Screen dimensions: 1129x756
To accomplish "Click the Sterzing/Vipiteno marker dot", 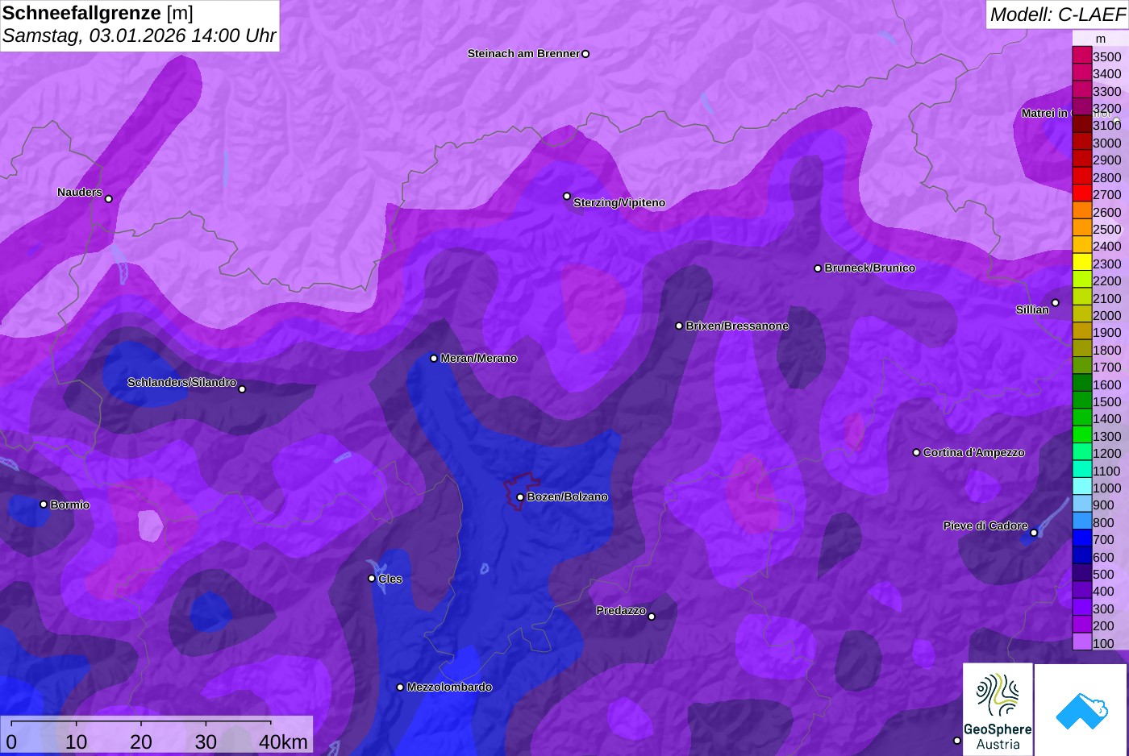I will pyautogui.click(x=567, y=197).
